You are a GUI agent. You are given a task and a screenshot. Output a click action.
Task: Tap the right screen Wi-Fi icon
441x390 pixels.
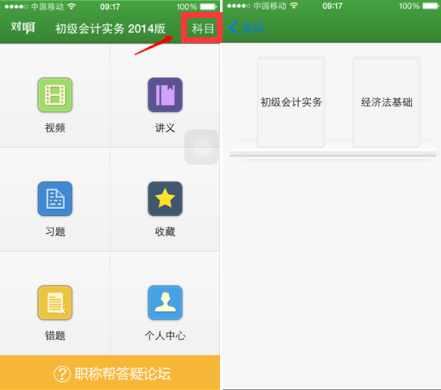coord(294,6)
